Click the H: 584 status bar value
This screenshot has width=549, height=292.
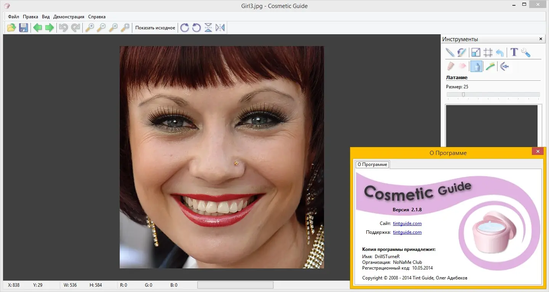click(96, 285)
